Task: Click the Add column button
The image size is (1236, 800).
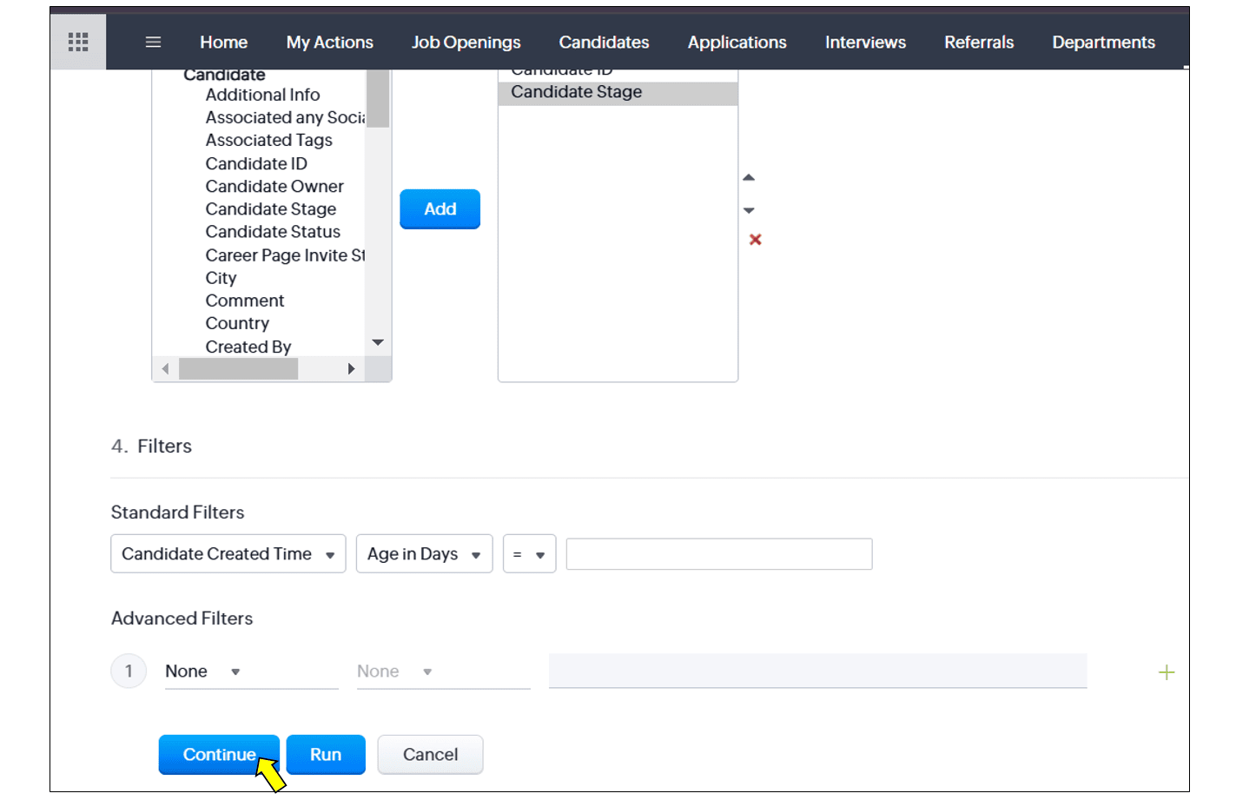Action: tap(440, 209)
